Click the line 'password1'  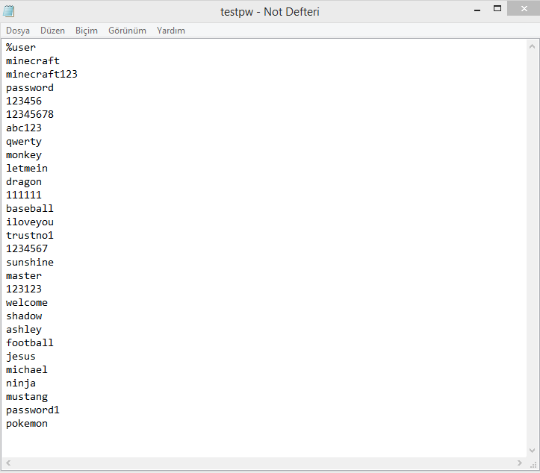point(33,410)
